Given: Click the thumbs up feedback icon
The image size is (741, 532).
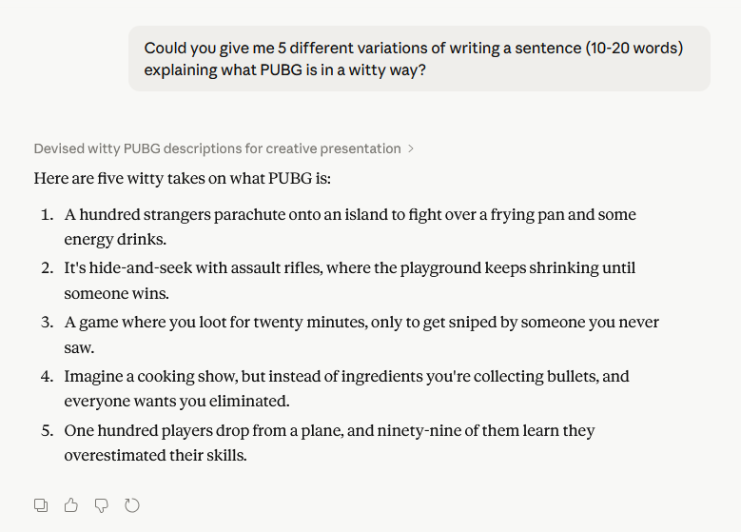Looking at the screenshot, I should point(71,505).
